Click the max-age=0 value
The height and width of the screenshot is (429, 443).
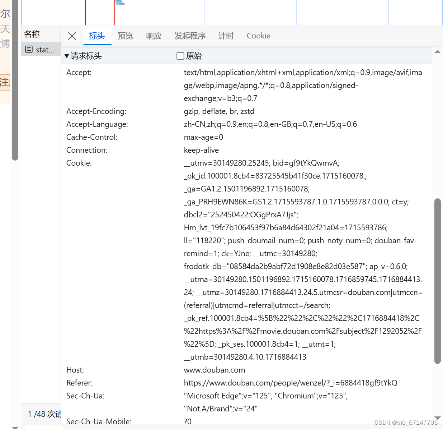[203, 137]
